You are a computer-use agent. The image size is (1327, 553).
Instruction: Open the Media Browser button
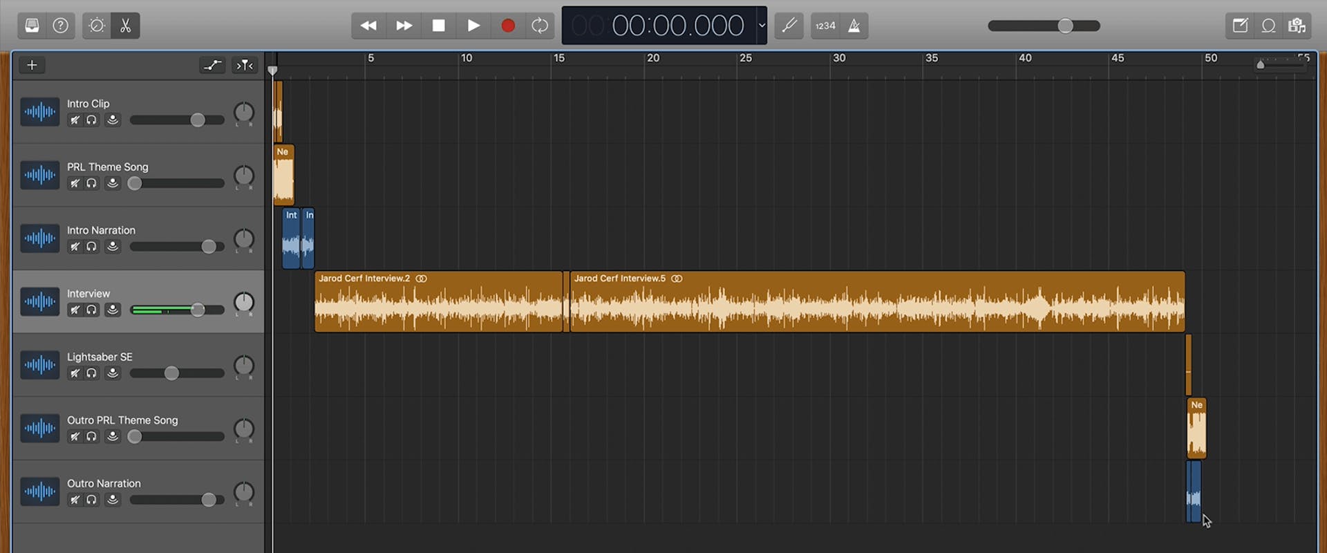pos(1297,26)
